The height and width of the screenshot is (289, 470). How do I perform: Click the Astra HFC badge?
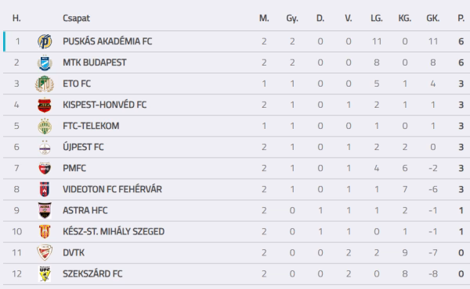point(45,210)
